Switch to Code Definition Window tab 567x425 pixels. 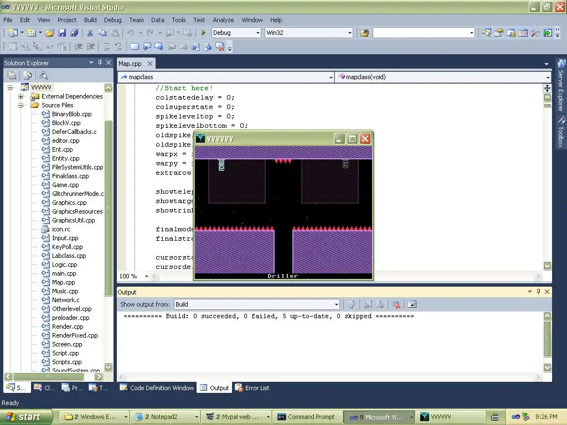157,388
